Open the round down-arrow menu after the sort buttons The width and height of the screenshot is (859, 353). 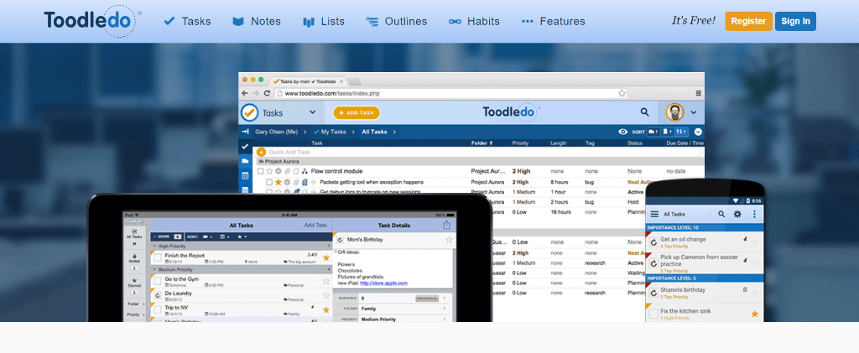(x=698, y=132)
